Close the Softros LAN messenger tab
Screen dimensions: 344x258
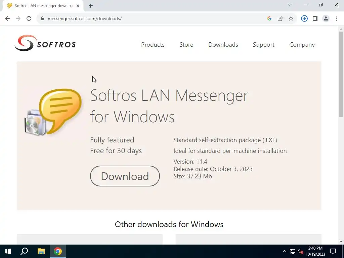(78, 6)
